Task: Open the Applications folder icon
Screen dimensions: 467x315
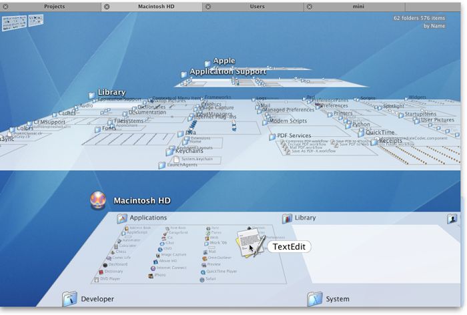Action: (x=122, y=218)
